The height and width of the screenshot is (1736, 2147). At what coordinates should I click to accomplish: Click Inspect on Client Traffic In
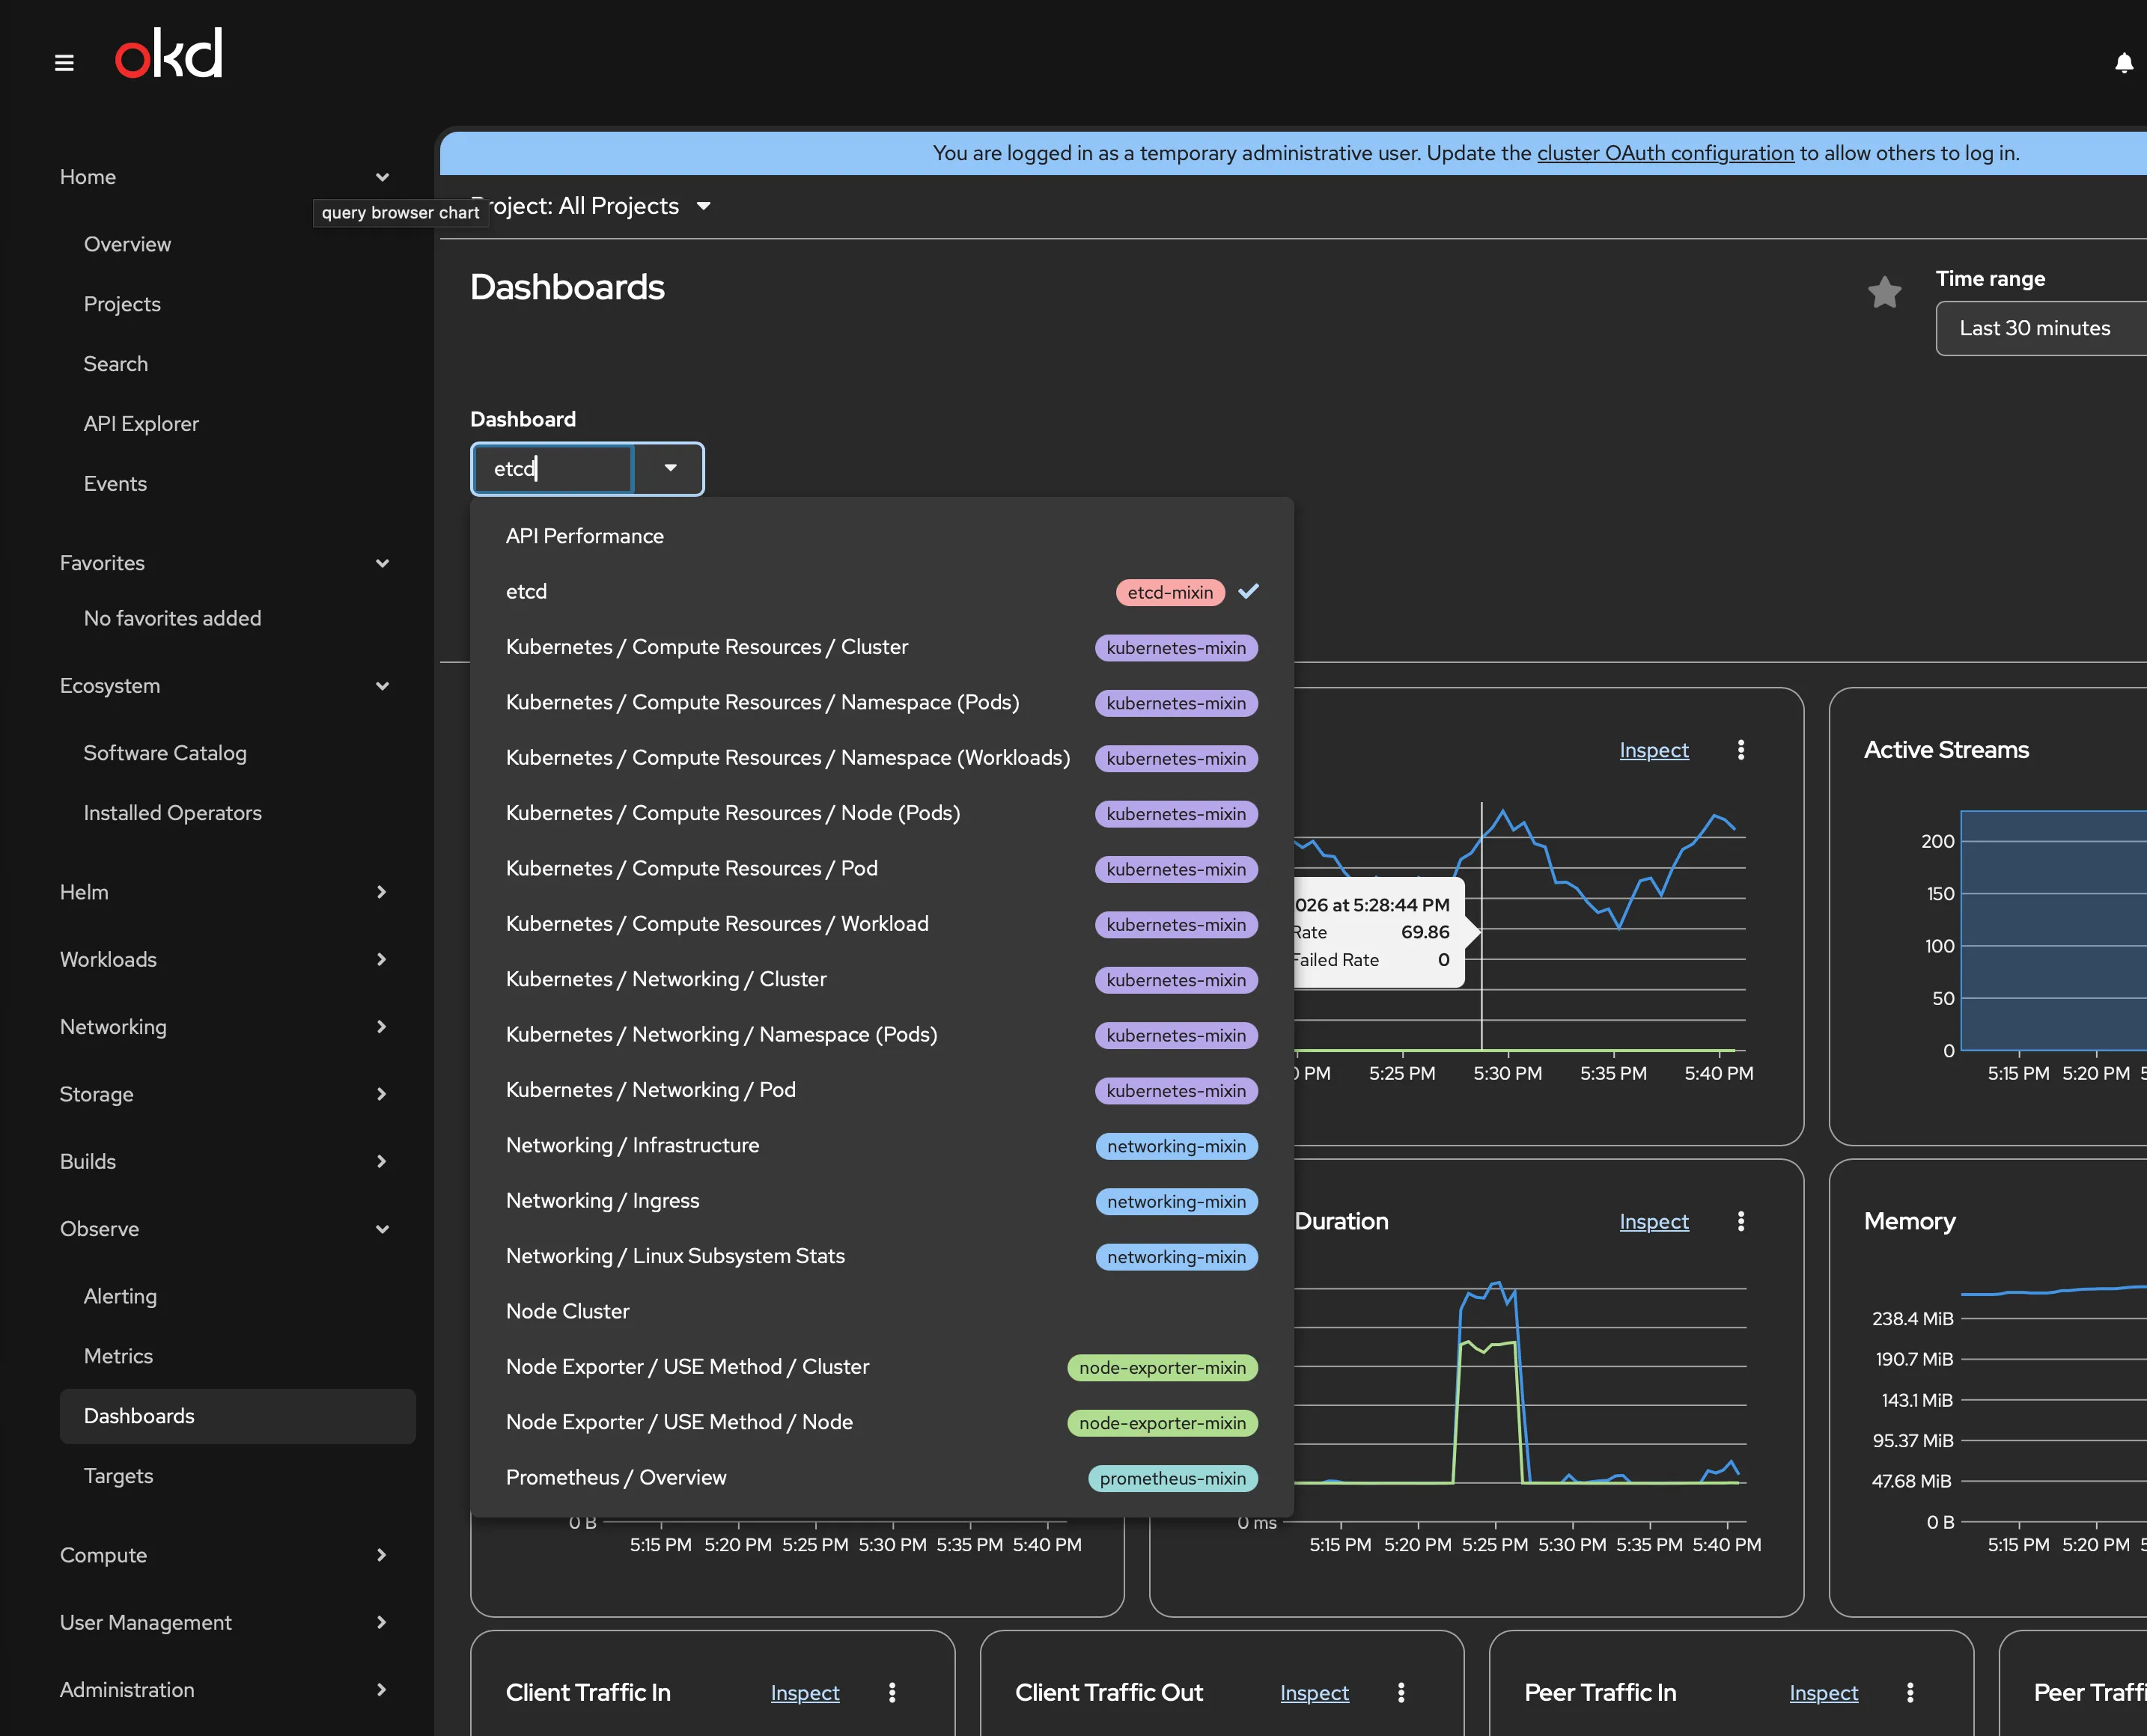point(804,1692)
